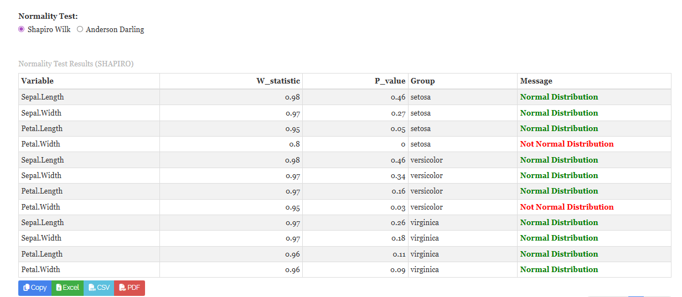Click the Normality Test Results (SHAPIRO) caption

tap(76, 64)
